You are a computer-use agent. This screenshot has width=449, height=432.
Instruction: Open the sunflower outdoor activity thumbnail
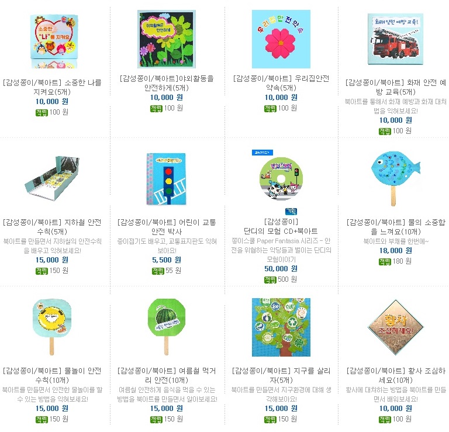[167, 39]
